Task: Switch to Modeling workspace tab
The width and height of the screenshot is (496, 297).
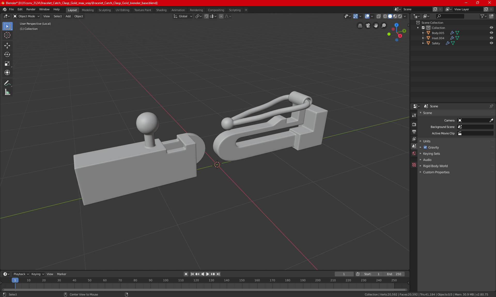Action: point(88,10)
